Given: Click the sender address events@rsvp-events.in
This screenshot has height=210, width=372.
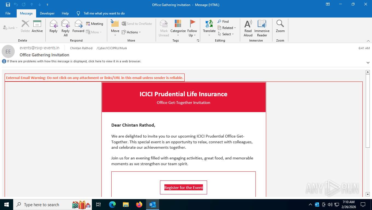Looking at the screenshot, I should pos(39,48).
